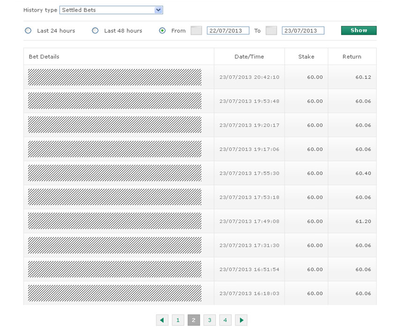Select the Last 48 hours option
This screenshot has height=330, width=400.
(95, 31)
